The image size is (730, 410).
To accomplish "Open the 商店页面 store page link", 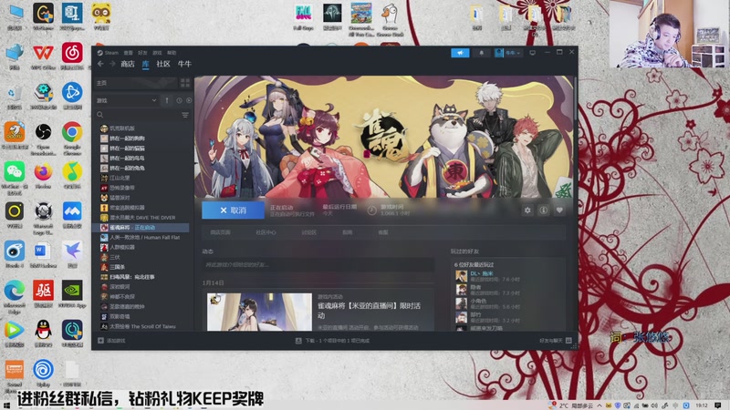I will (x=220, y=232).
